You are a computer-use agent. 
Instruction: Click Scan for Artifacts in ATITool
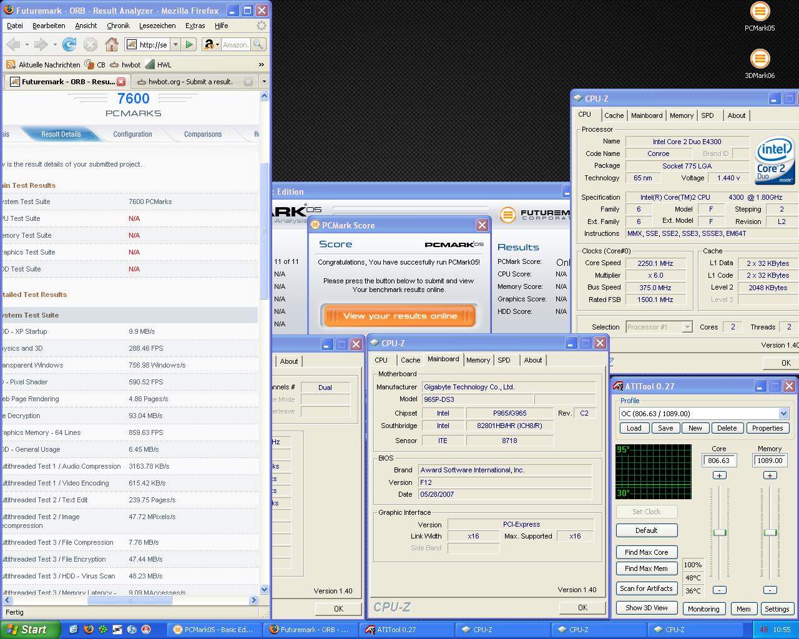tap(646, 588)
